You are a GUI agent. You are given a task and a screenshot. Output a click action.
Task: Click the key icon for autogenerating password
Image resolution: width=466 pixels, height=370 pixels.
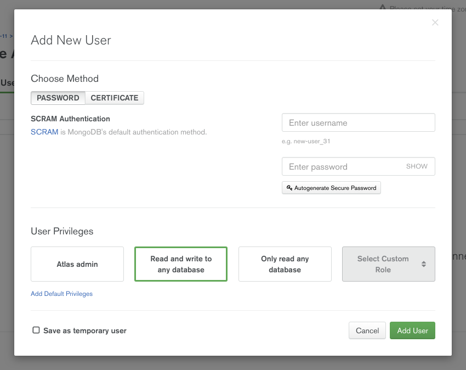[x=289, y=188]
